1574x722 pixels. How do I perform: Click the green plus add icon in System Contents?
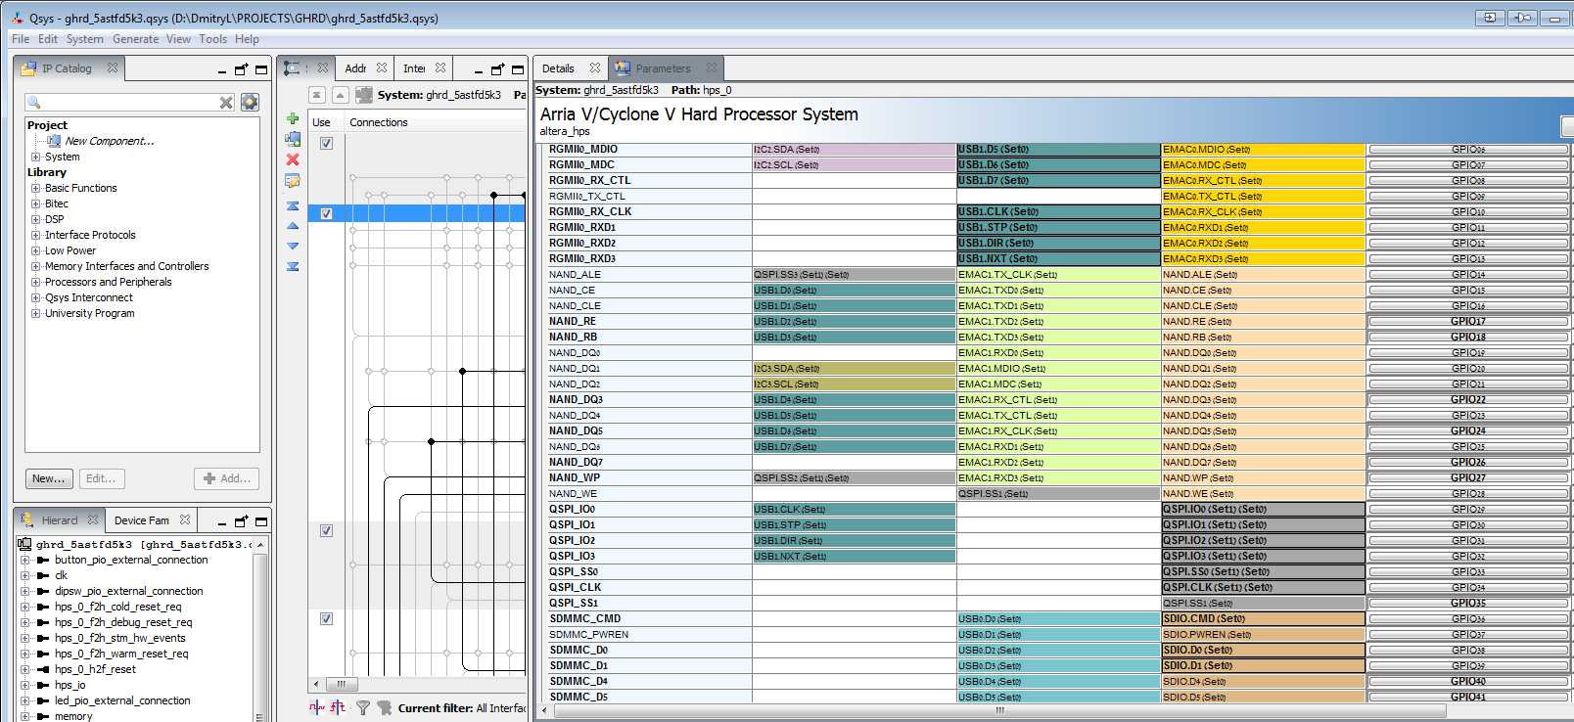pos(293,118)
